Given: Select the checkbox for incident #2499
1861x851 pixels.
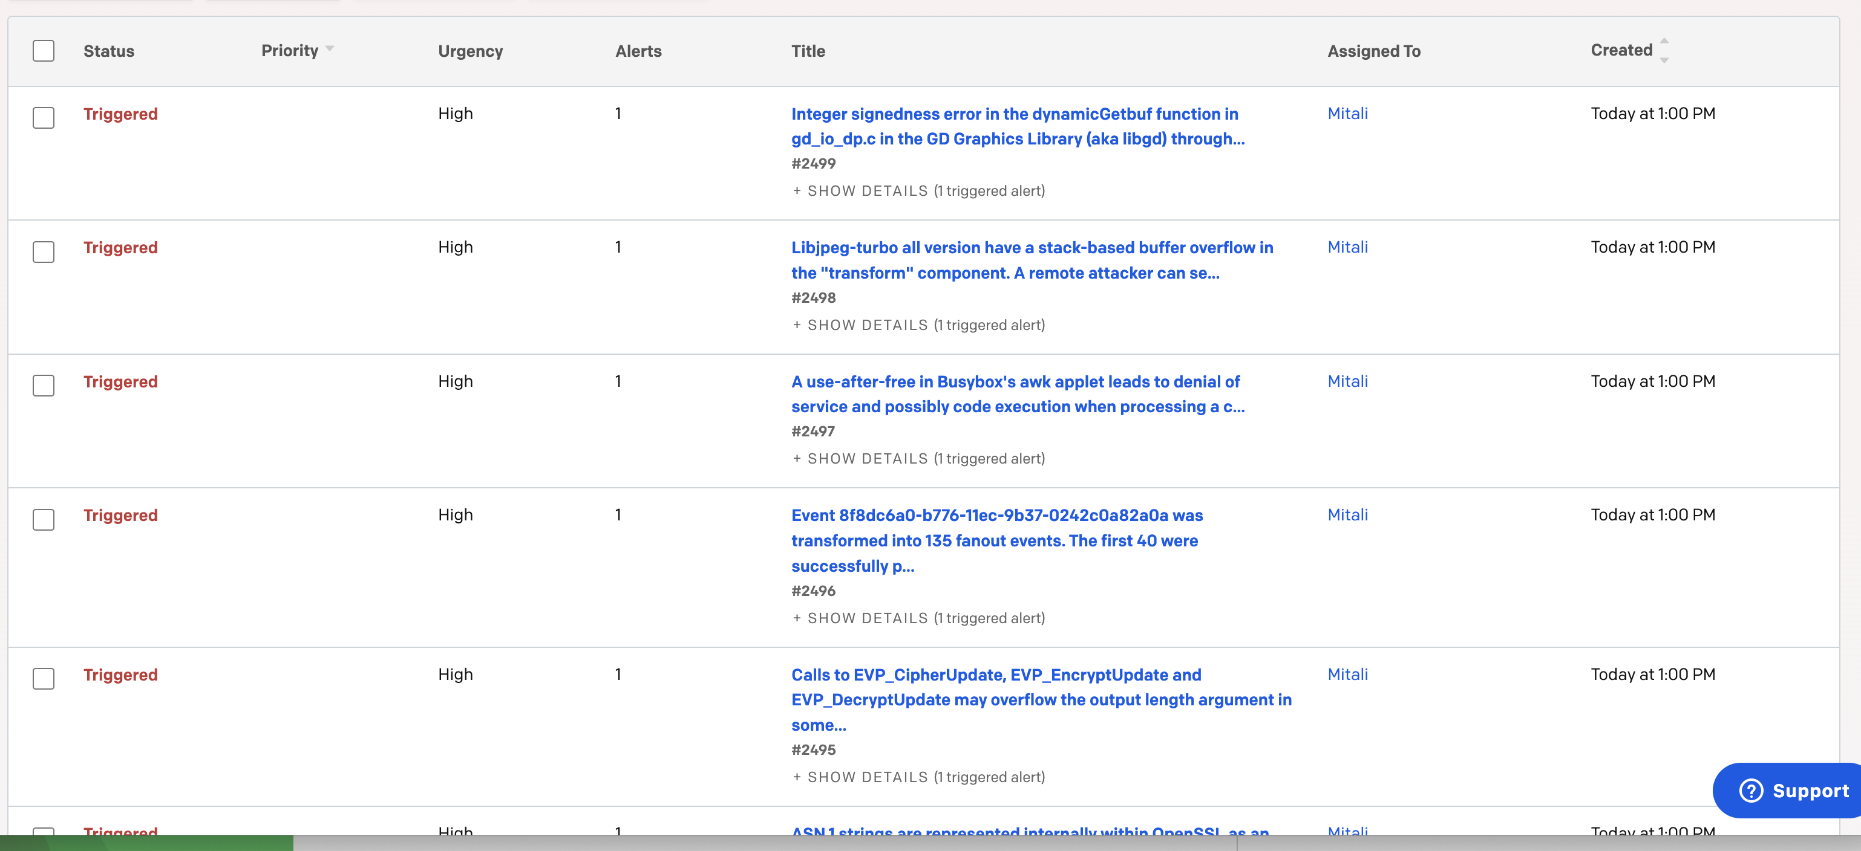Looking at the screenshot, I should point(44,118).
